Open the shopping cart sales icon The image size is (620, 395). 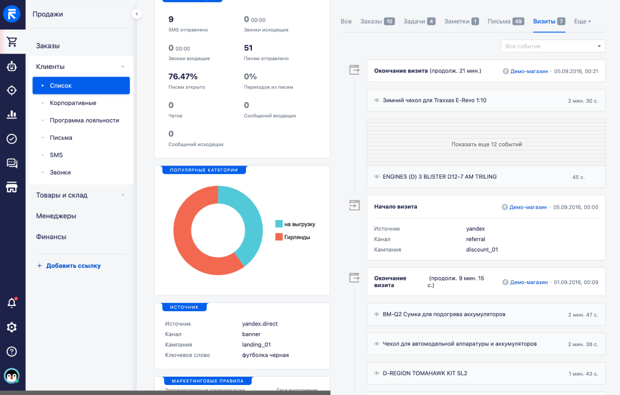point(12,42)
